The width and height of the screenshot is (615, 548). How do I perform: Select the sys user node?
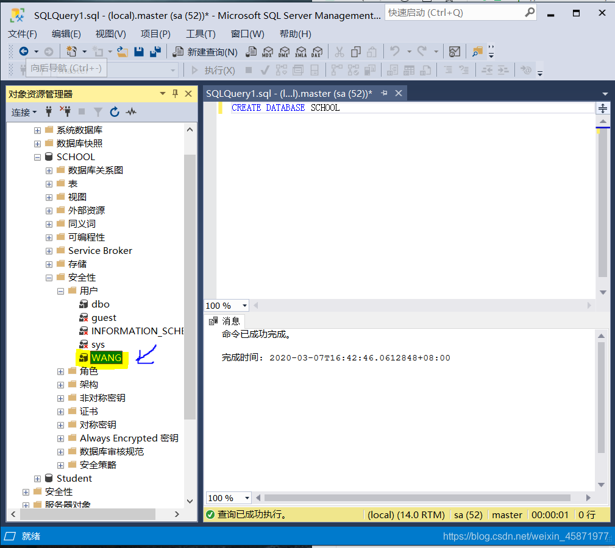pos(98,345)
